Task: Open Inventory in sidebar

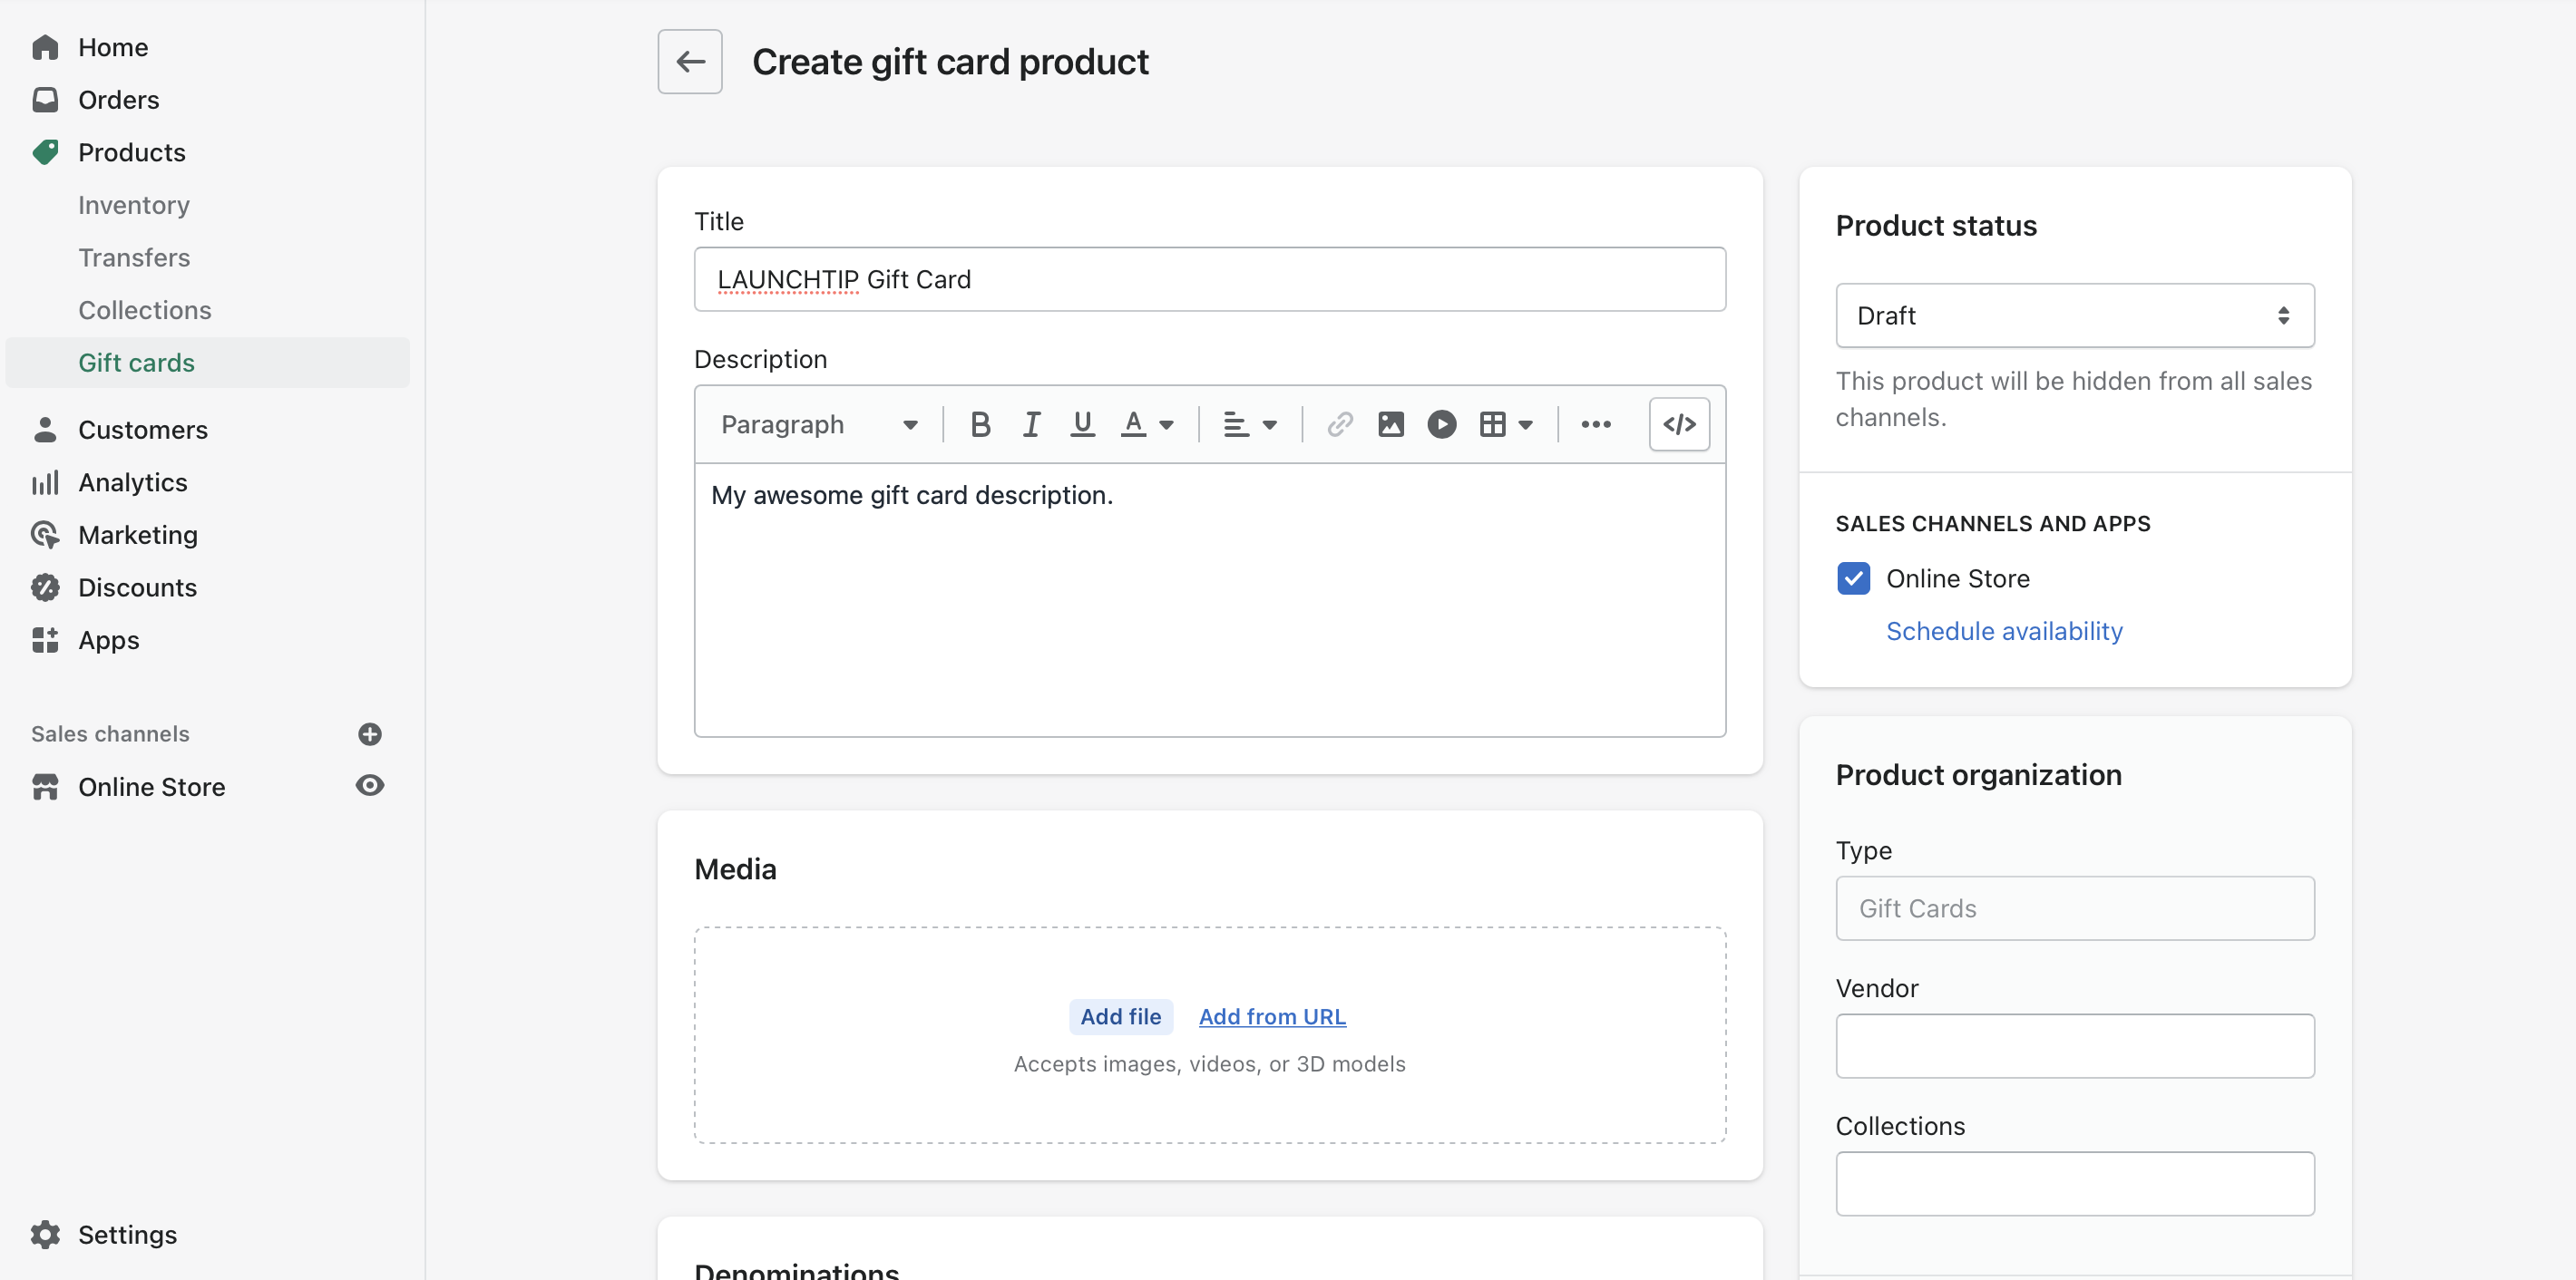Action: pos(134,205)
